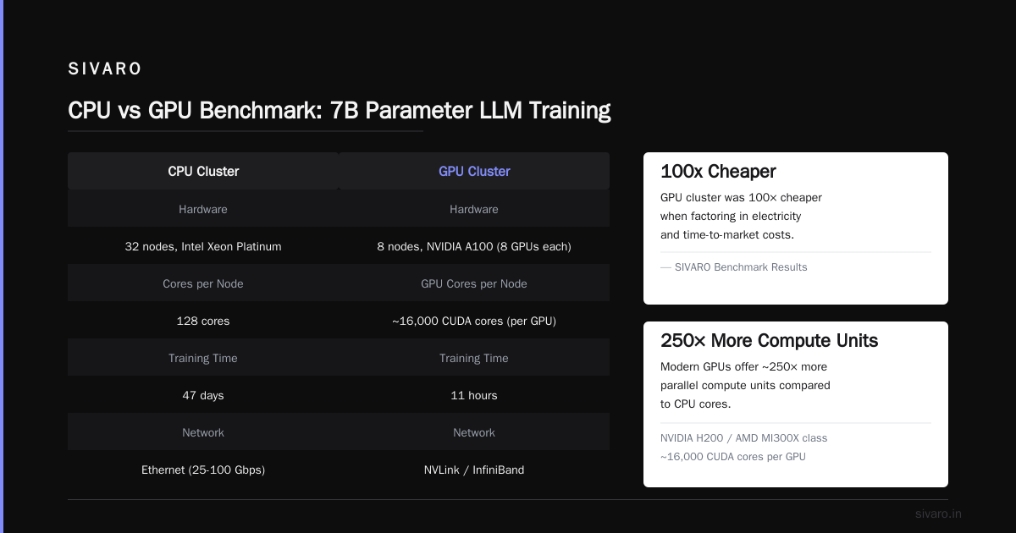
Task: Click the "CPU Cluster" column header
Action: click(203, 171)
